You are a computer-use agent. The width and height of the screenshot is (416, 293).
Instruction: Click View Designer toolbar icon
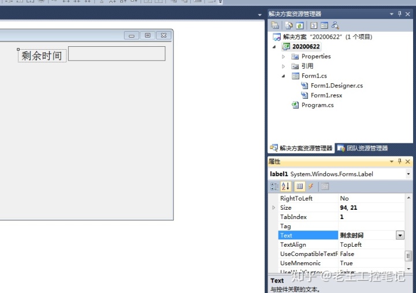click(x=324, y=25)
